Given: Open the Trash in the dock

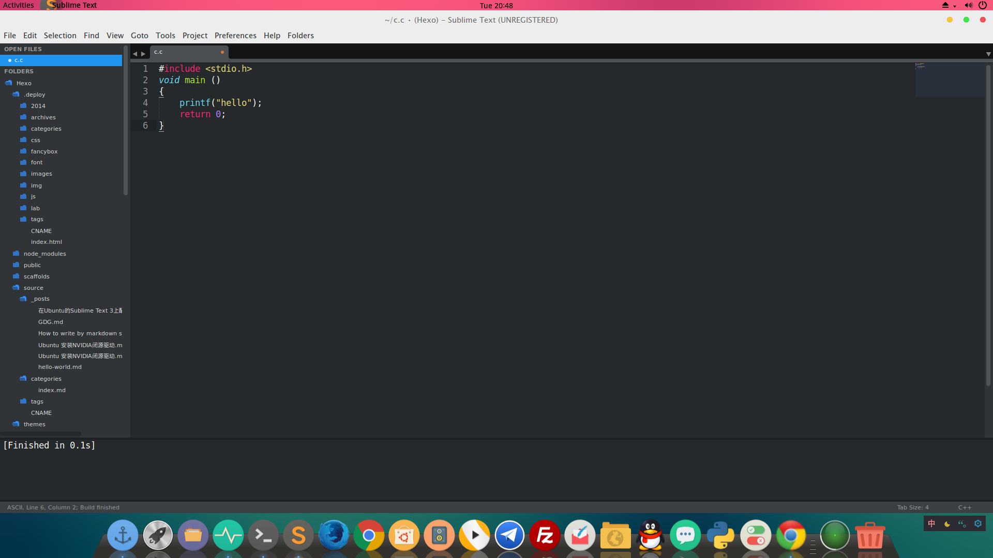Looking at the screenshot, I should (870, 535).
